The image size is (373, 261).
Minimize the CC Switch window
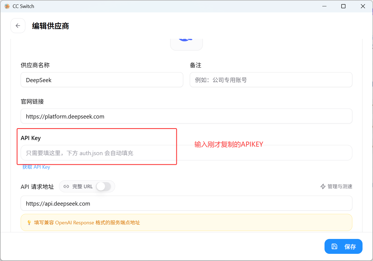[x=325, y=6]
